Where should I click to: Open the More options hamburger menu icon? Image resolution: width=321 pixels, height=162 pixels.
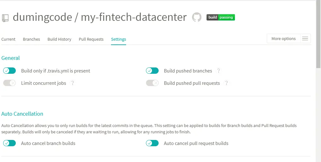(305, 39)
